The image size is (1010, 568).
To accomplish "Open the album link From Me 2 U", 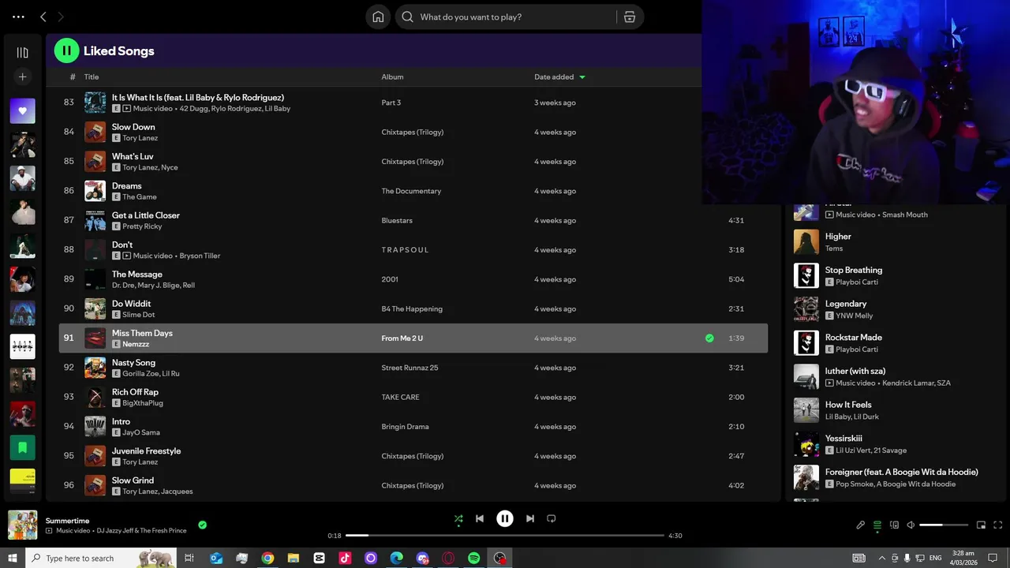I will pos(402,338).
